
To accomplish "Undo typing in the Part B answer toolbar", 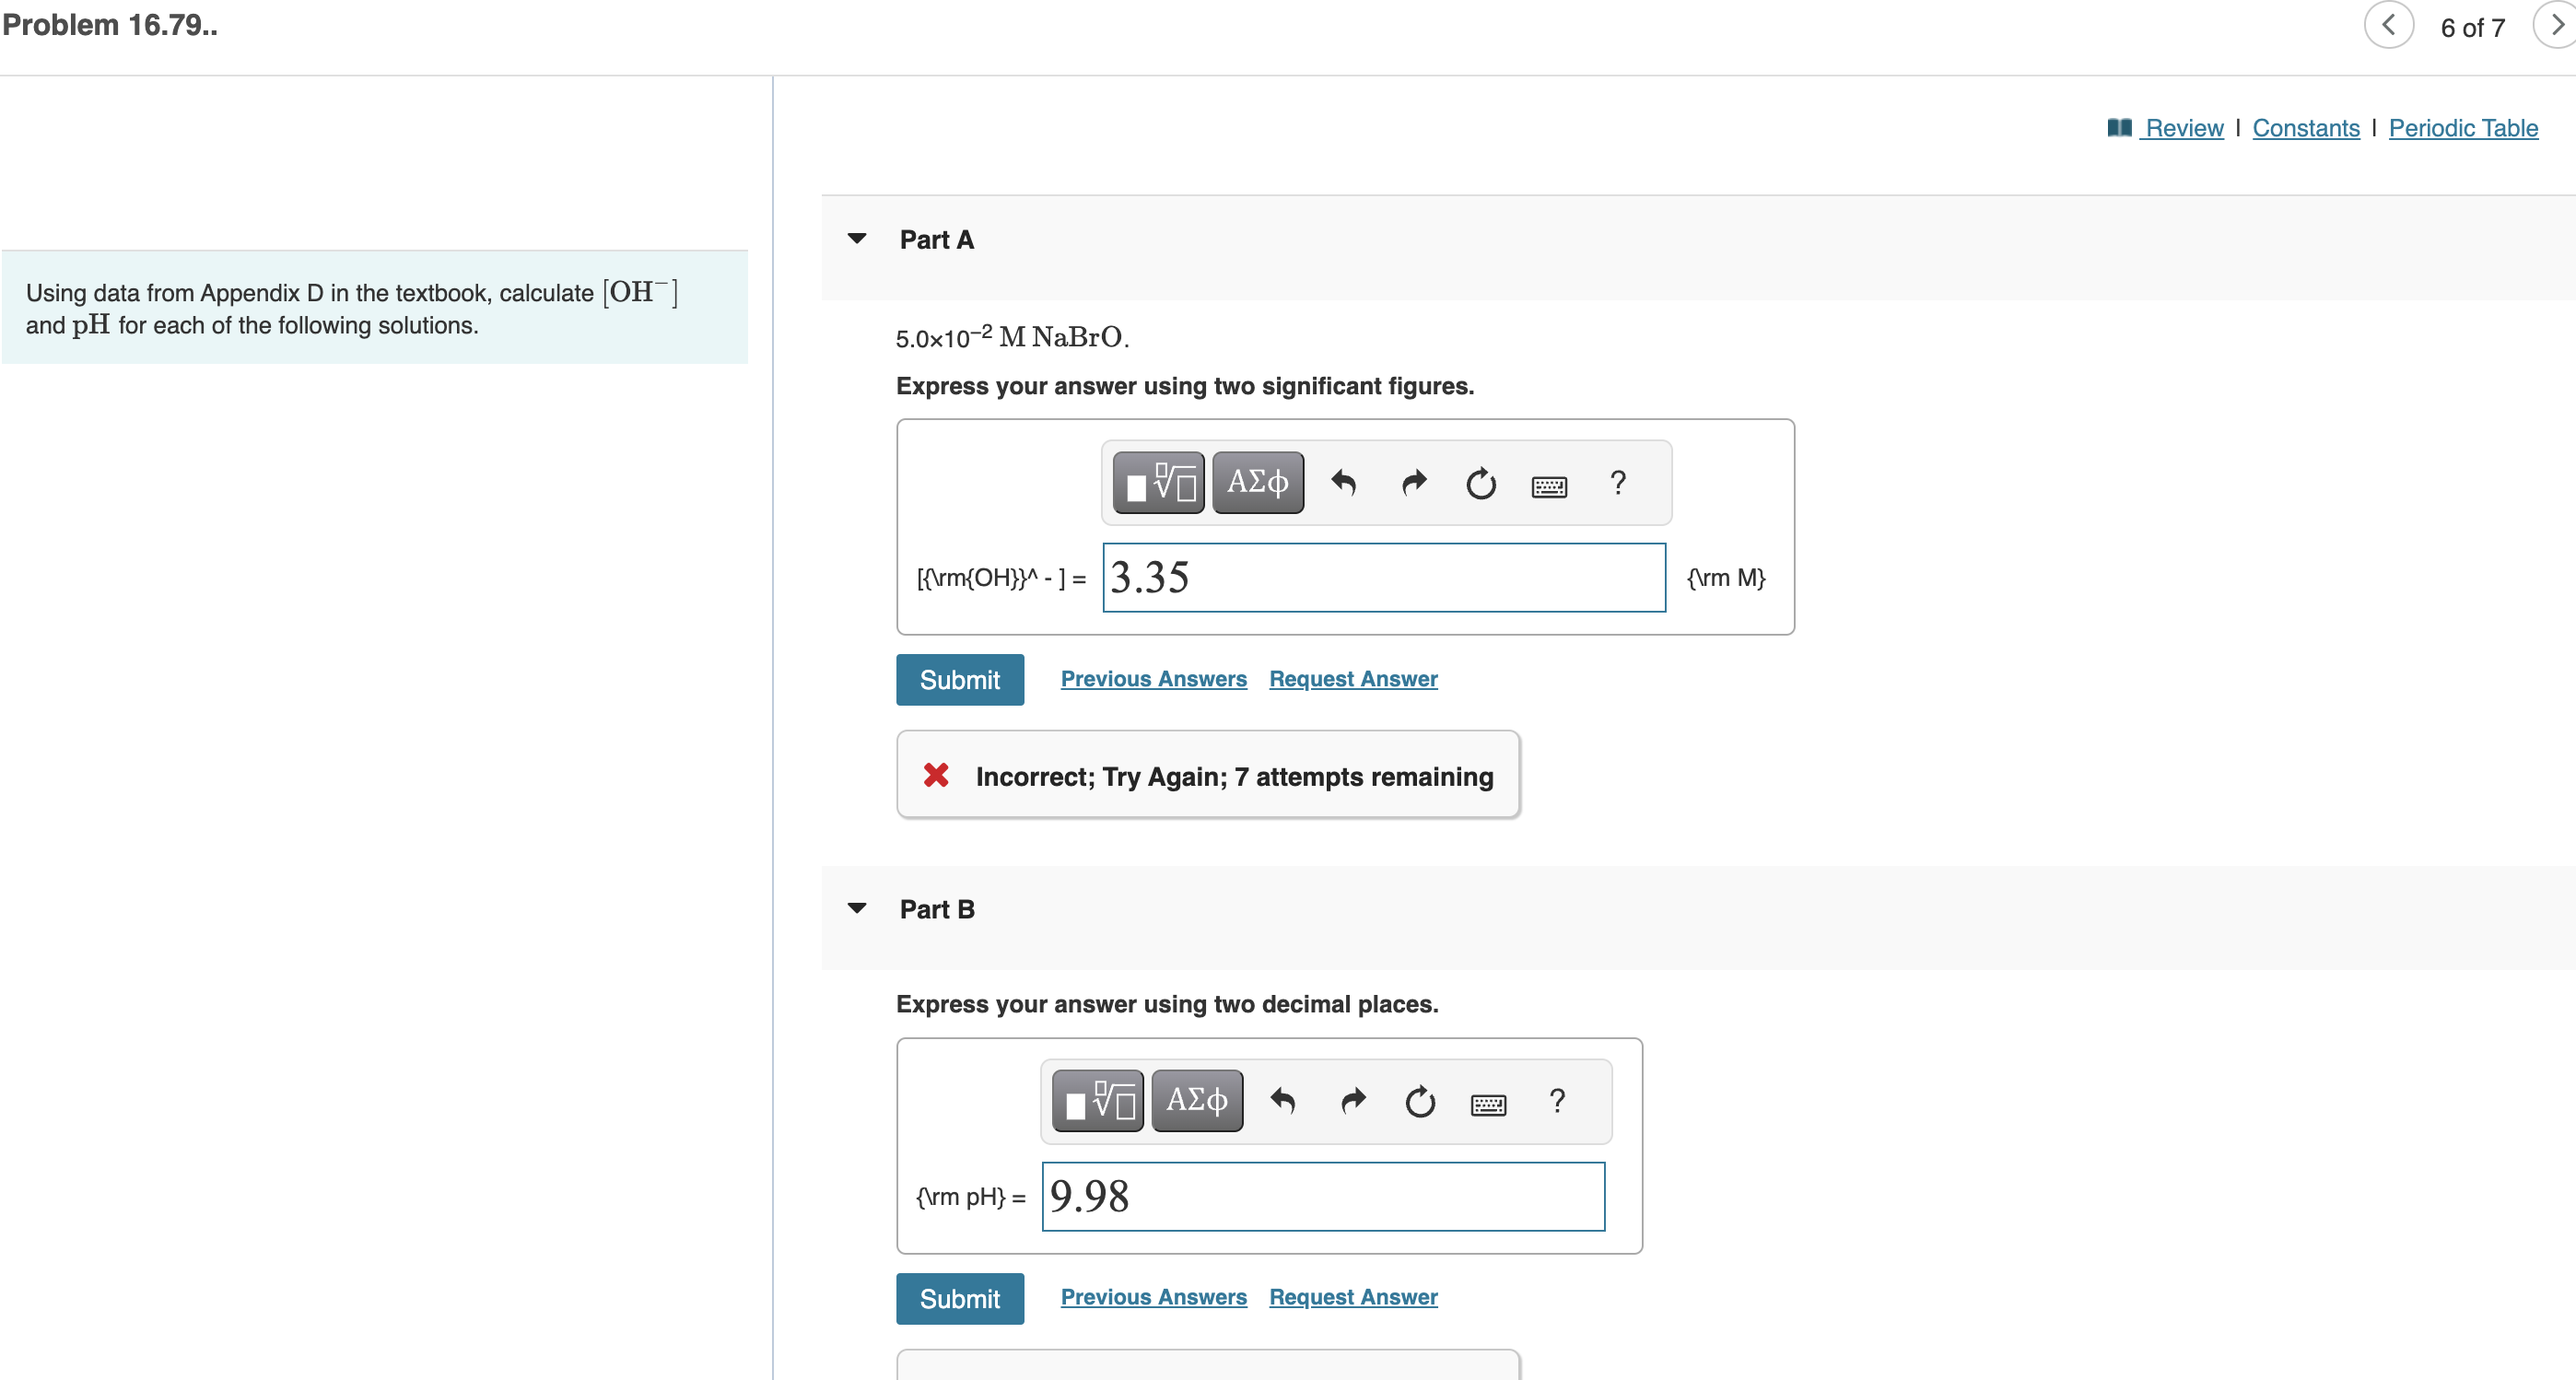I will coord(1283,1101).
